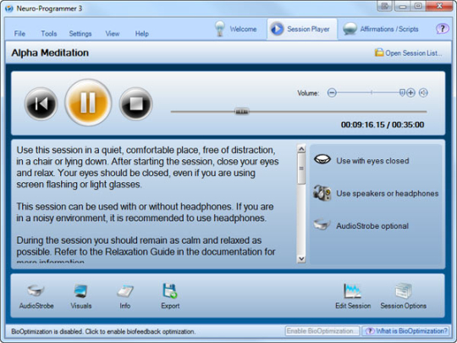
Task: Click the folder icon by Open Session List
Action: point(379,53)
